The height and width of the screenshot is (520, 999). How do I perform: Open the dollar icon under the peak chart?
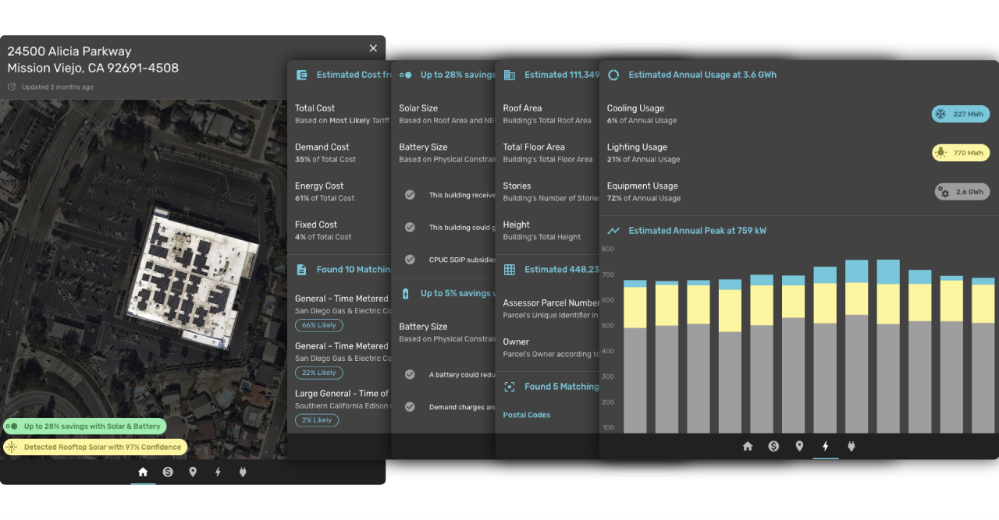click(773, 446)
